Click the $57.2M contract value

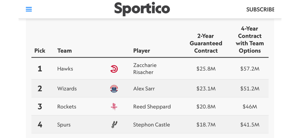(250, 69)
